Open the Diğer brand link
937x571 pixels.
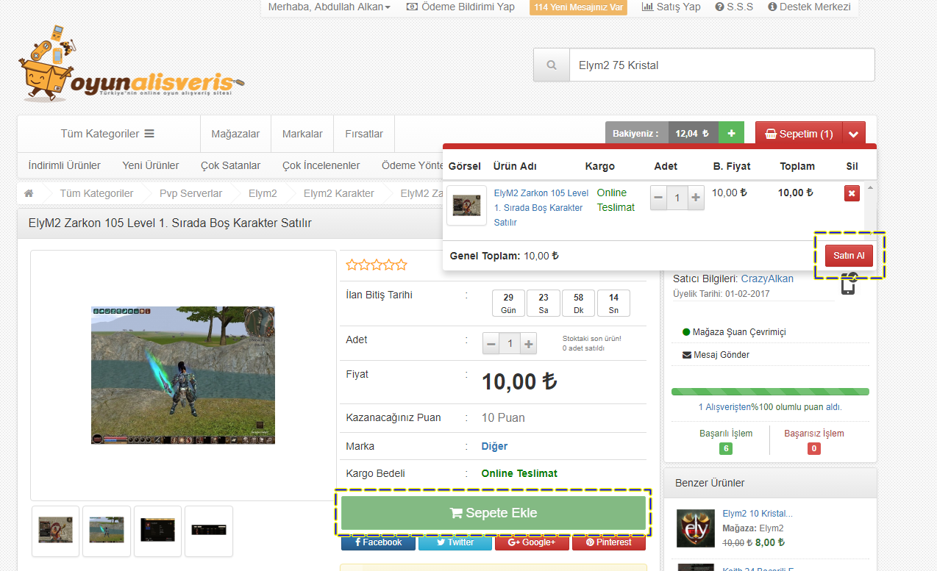pyautogui.click(x=494, y=446)
